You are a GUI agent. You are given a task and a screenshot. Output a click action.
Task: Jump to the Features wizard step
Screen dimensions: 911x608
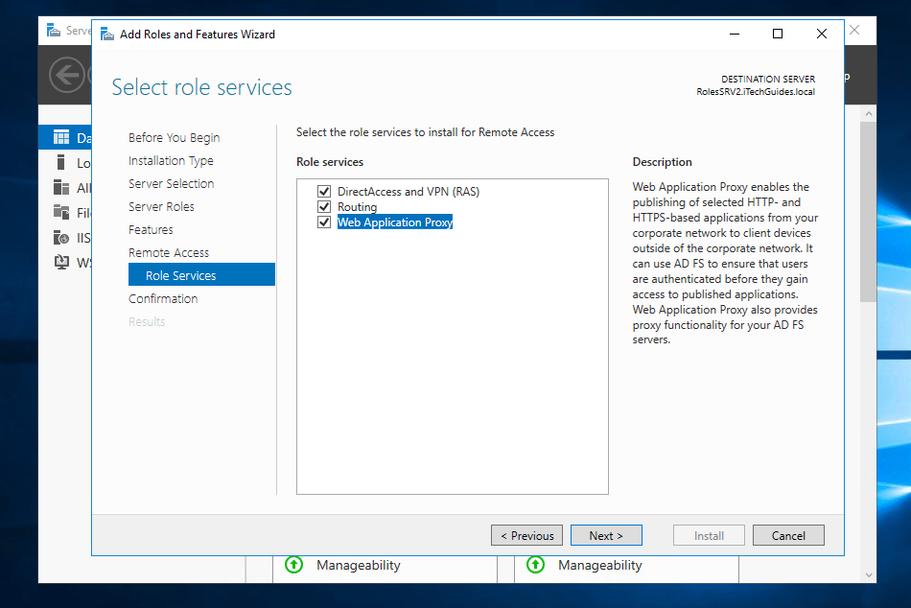point(151,230)
